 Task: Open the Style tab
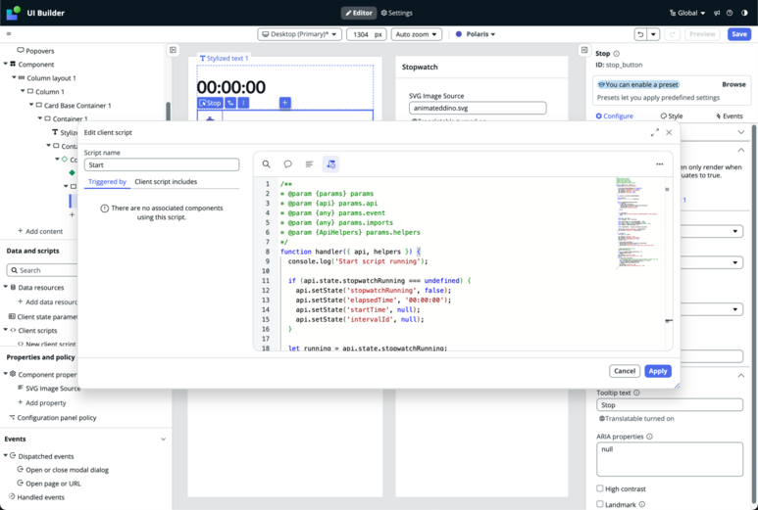pos(672,116)
